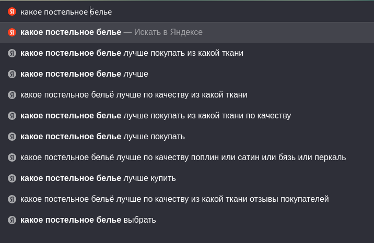
Task: Click icon next to 'лучше покупать из какой ткани'
Action: [12, 53]
